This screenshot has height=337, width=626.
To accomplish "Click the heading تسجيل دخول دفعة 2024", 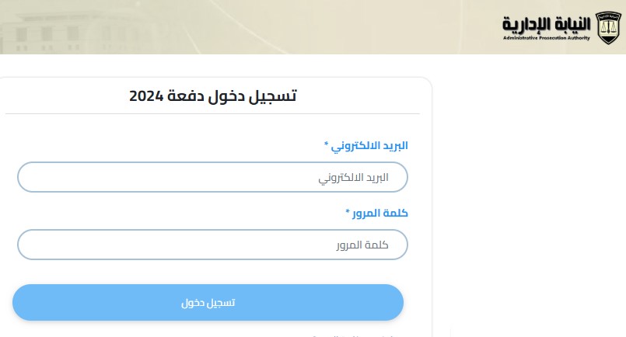I will [x=212, y=96].
